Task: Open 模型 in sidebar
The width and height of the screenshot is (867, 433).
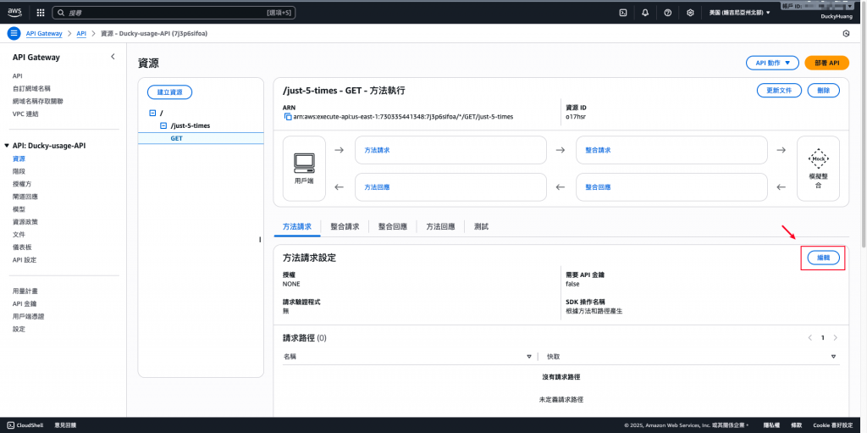Action: (x=19, y=209)
